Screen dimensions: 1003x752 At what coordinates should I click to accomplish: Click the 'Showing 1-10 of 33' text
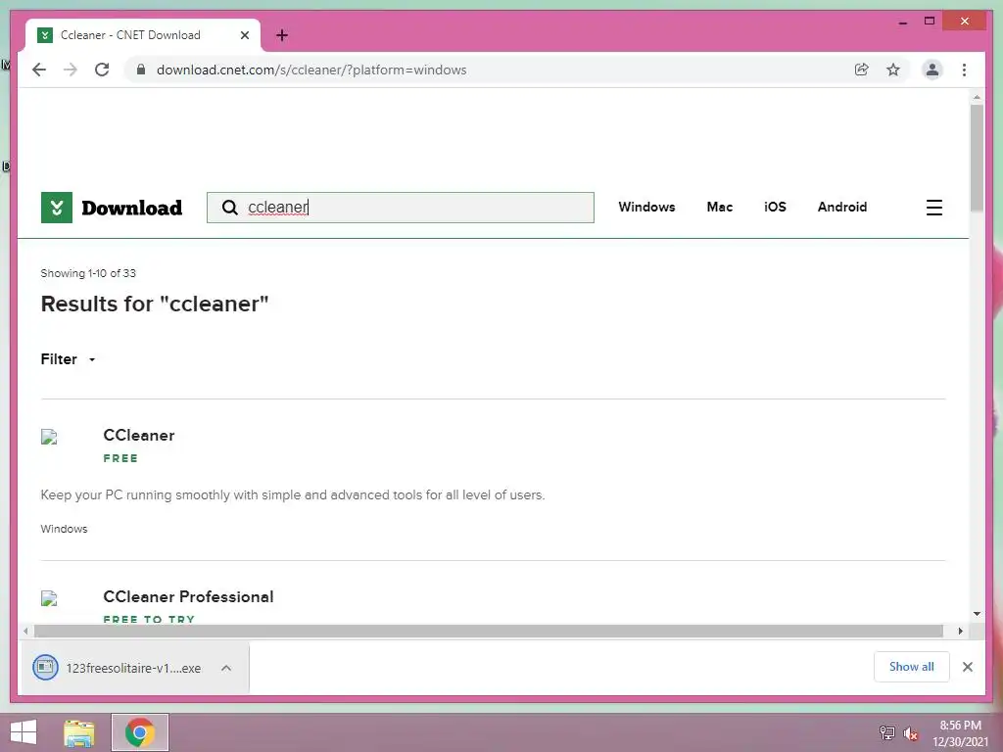click(88, 273)
